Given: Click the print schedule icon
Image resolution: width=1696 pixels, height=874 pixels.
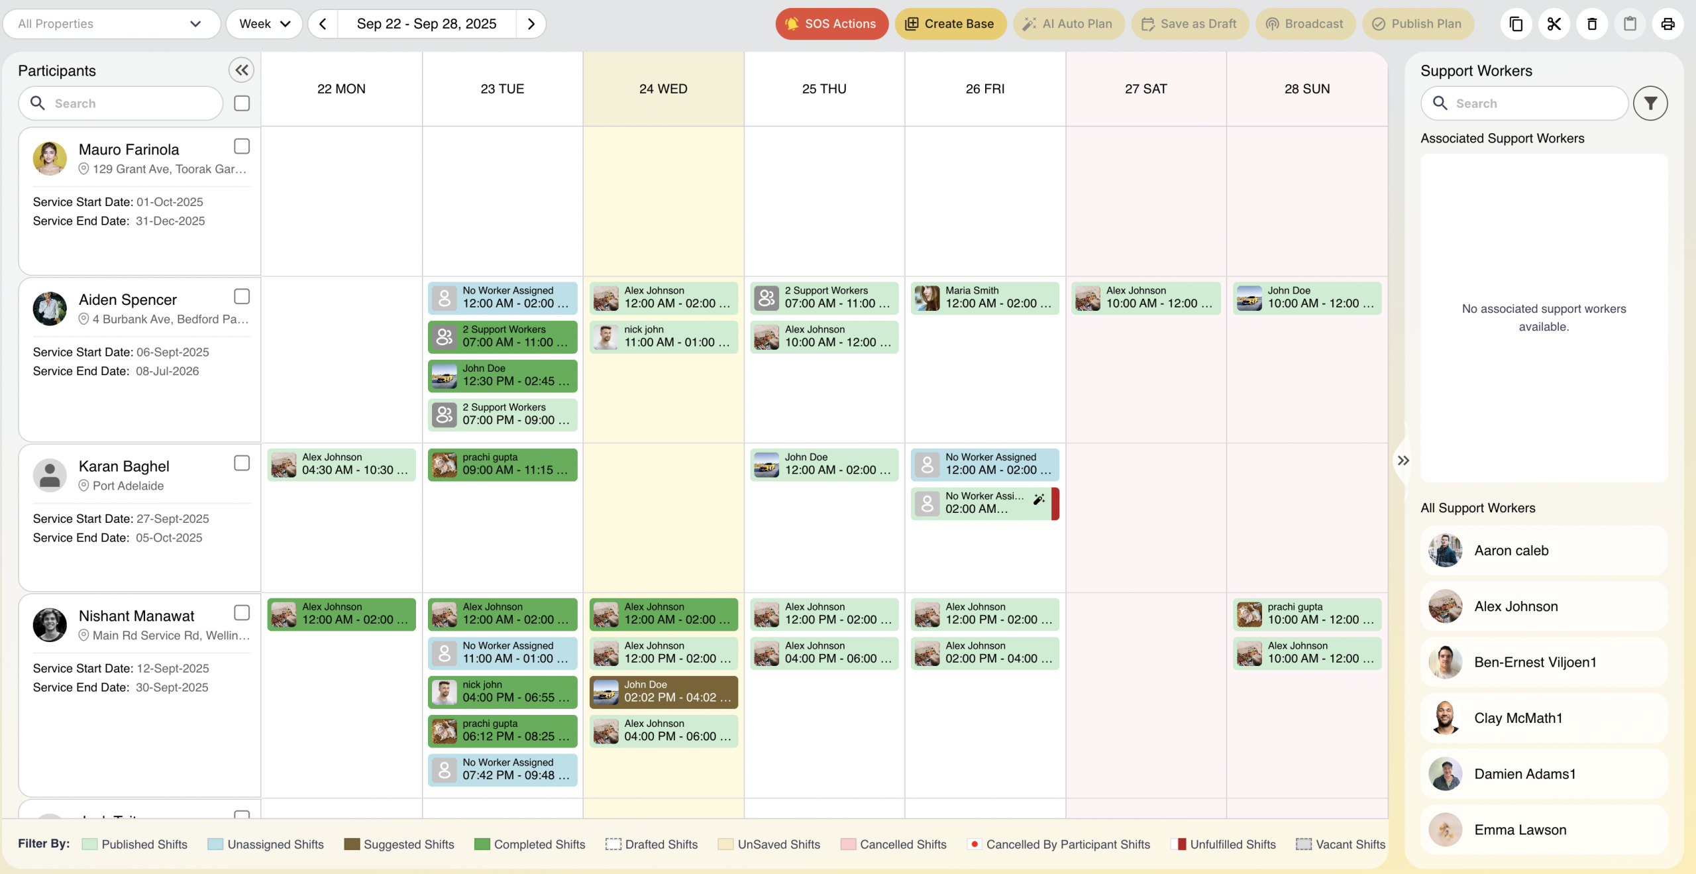Looking at the screenshot, I should tap(1668, 24).
